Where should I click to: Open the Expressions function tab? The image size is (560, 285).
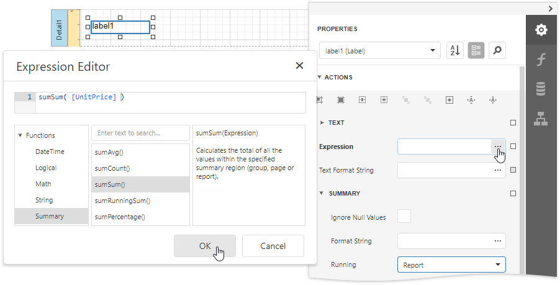[541, 60]
